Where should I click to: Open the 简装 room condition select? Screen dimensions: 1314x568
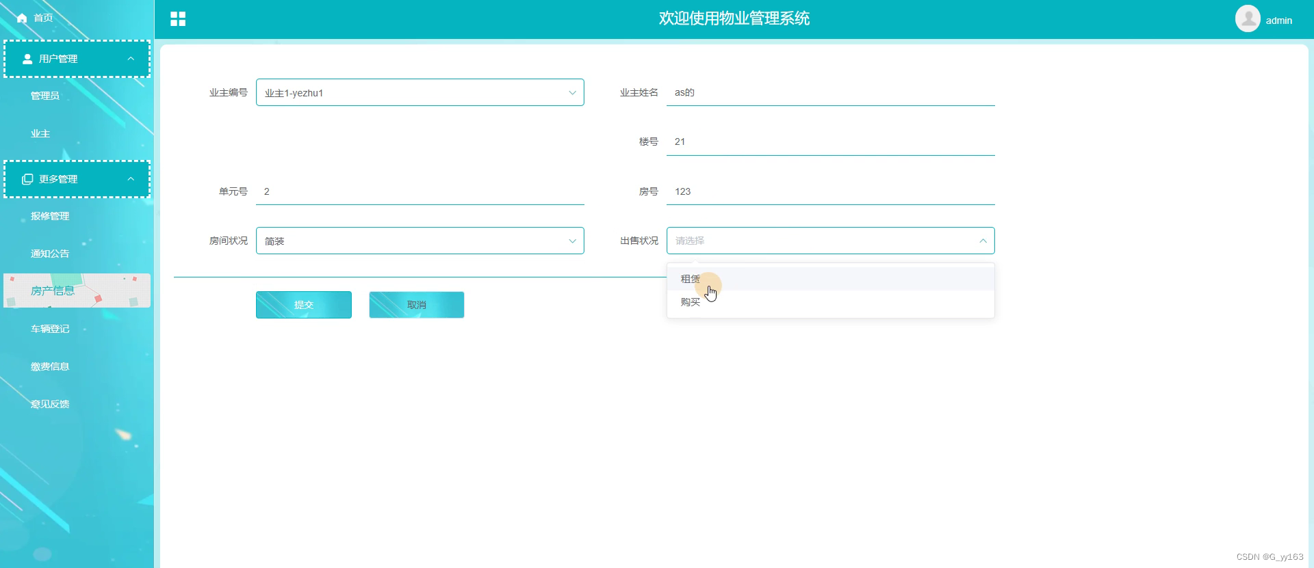pyautogui.click(x=420, y=241)
